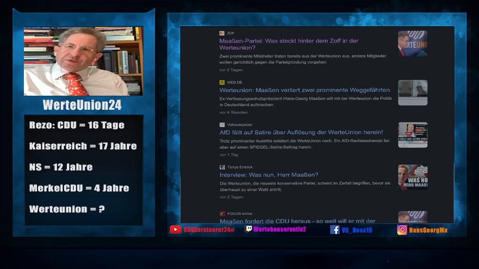Click the Facebook logo icon
This screenshot has width=479, height=269.
[x=335, y=230]
